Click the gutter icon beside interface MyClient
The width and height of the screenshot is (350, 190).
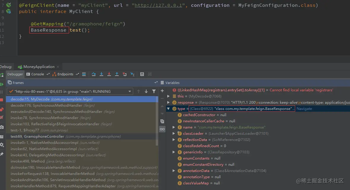(9, 11)
